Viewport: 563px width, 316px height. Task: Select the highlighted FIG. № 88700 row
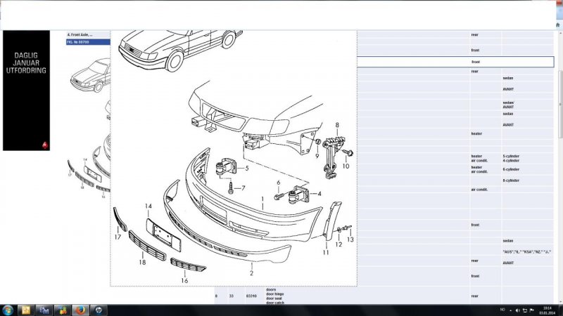tap(88, 42)
